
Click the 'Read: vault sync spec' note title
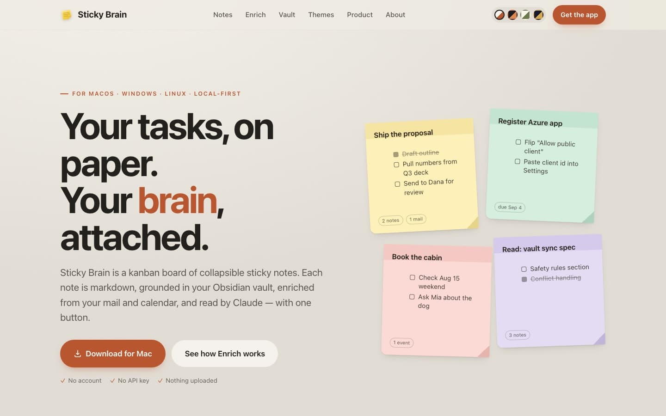click(x=539, y=248)
